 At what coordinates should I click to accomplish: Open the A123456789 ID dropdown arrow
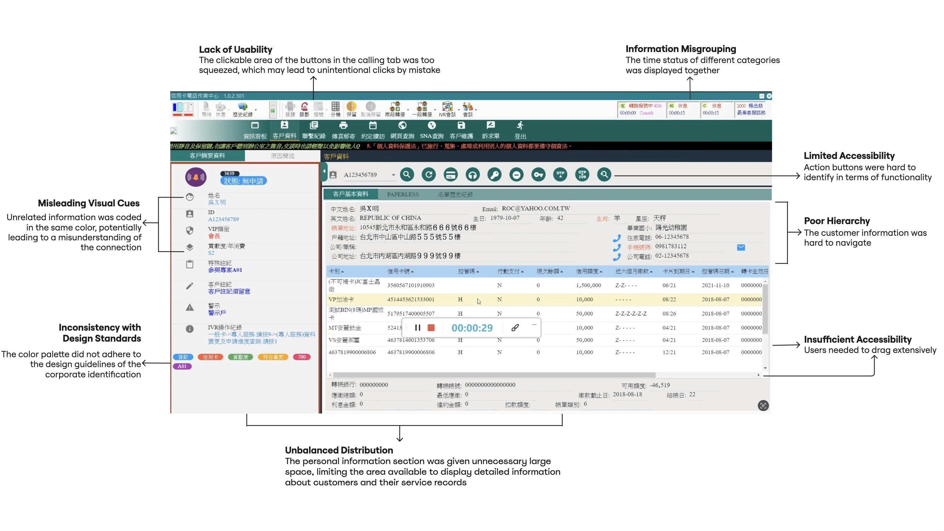click(393, 175)
